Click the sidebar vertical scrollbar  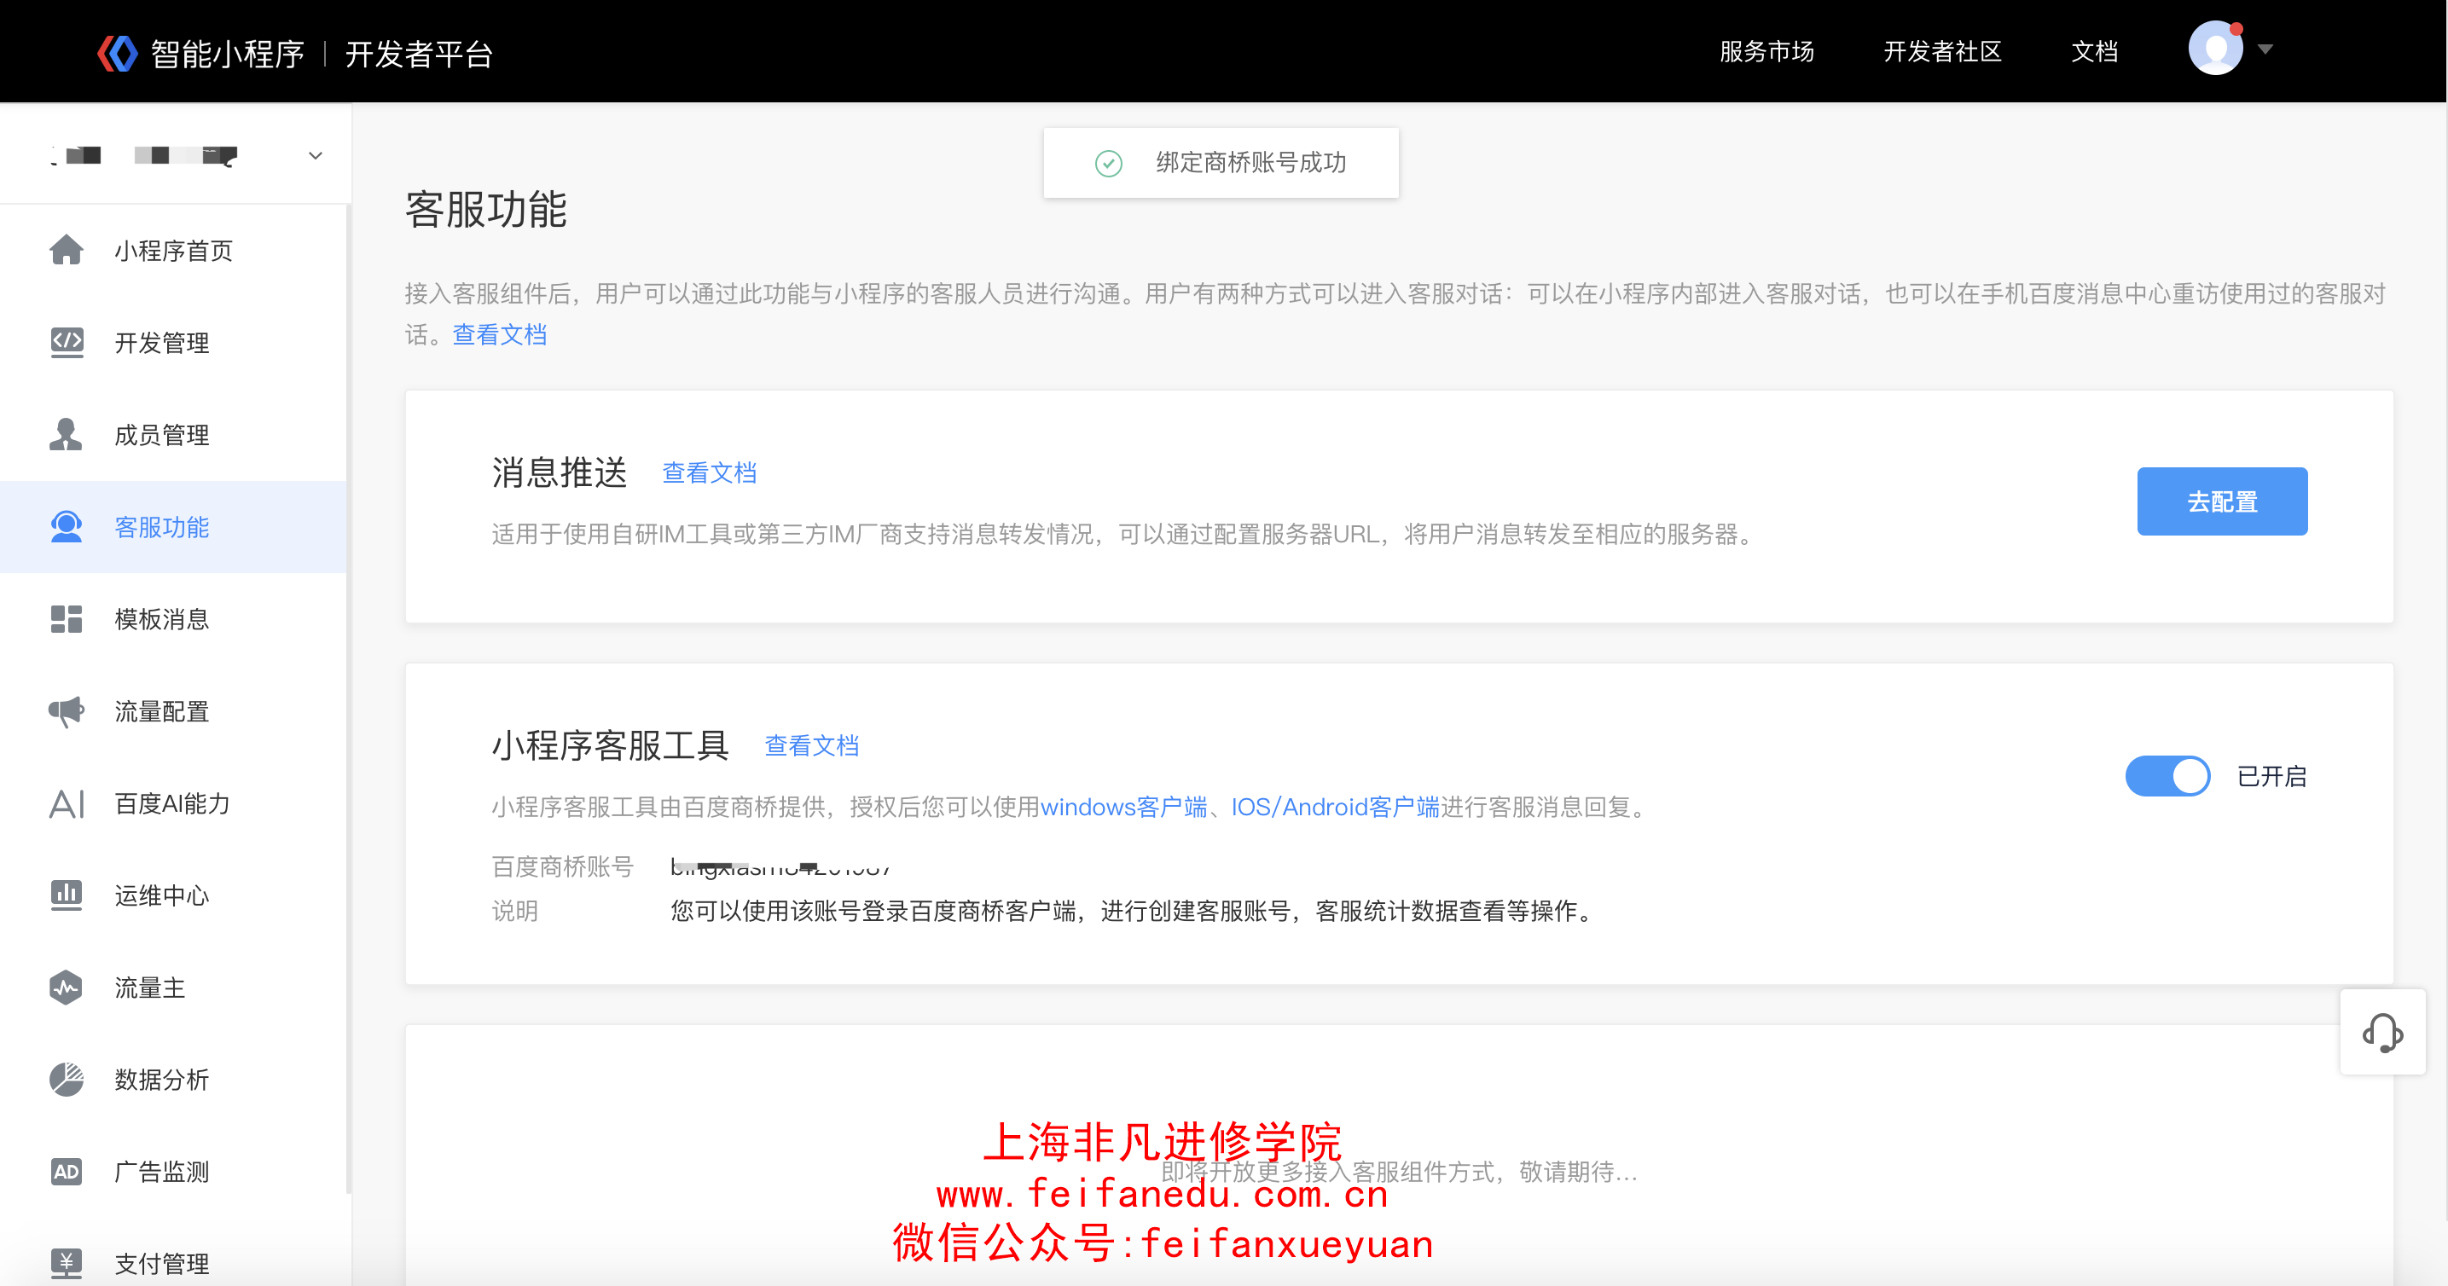(349, 698)
